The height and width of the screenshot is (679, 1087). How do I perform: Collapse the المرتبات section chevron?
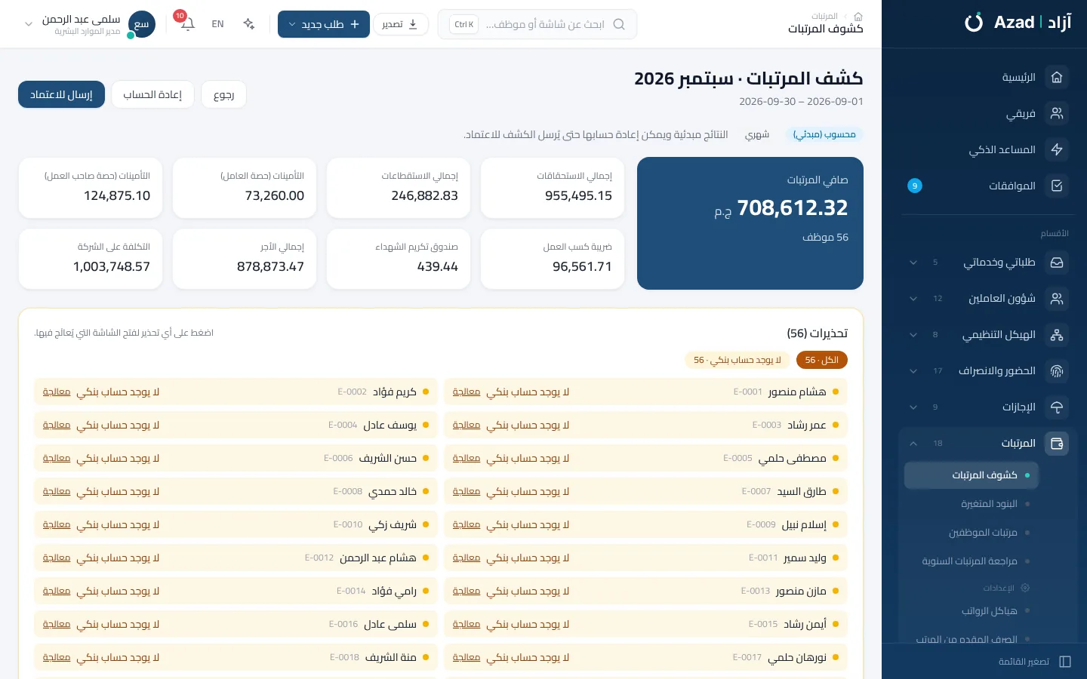pos(913,444)
